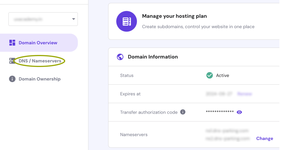Click the Domain Ownership info icon
286x150 pixels.
click(x=12, y=79)
